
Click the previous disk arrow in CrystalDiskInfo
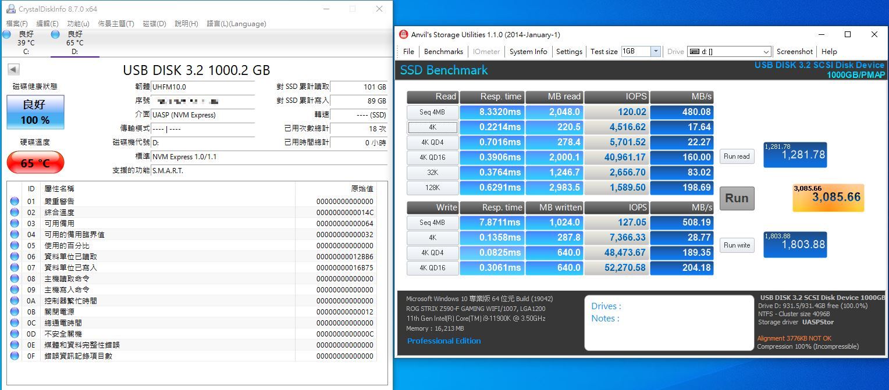(13, 70)
